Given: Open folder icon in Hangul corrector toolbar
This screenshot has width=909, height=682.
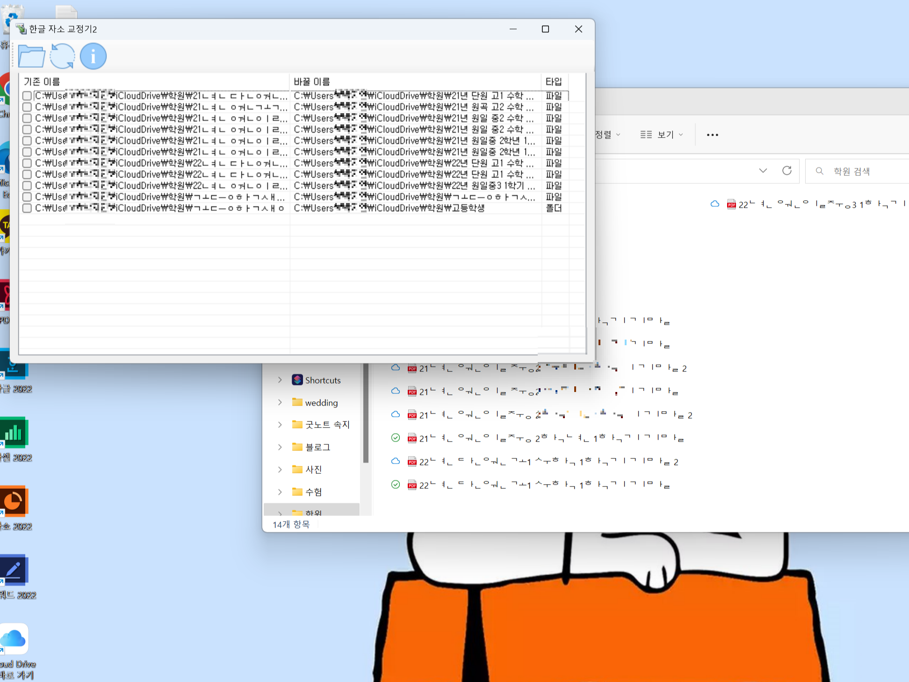Looking at the screenshot, I should coord(31,57).
